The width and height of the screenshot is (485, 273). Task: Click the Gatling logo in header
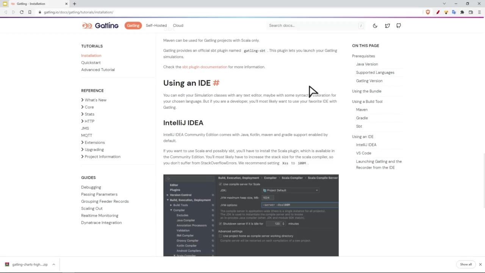coord(100,25)
